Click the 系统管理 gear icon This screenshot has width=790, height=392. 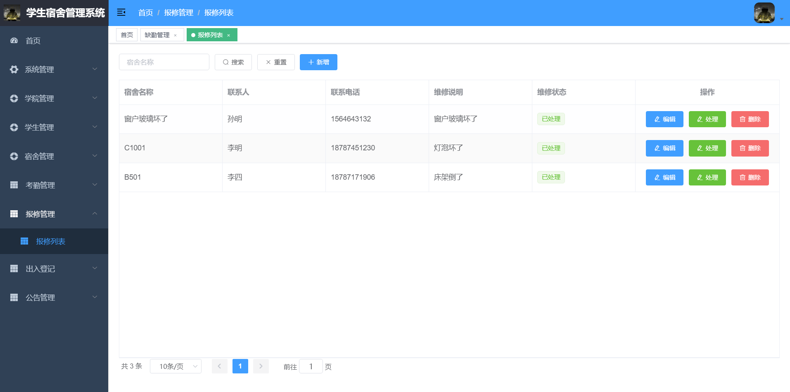pos(14,69)
